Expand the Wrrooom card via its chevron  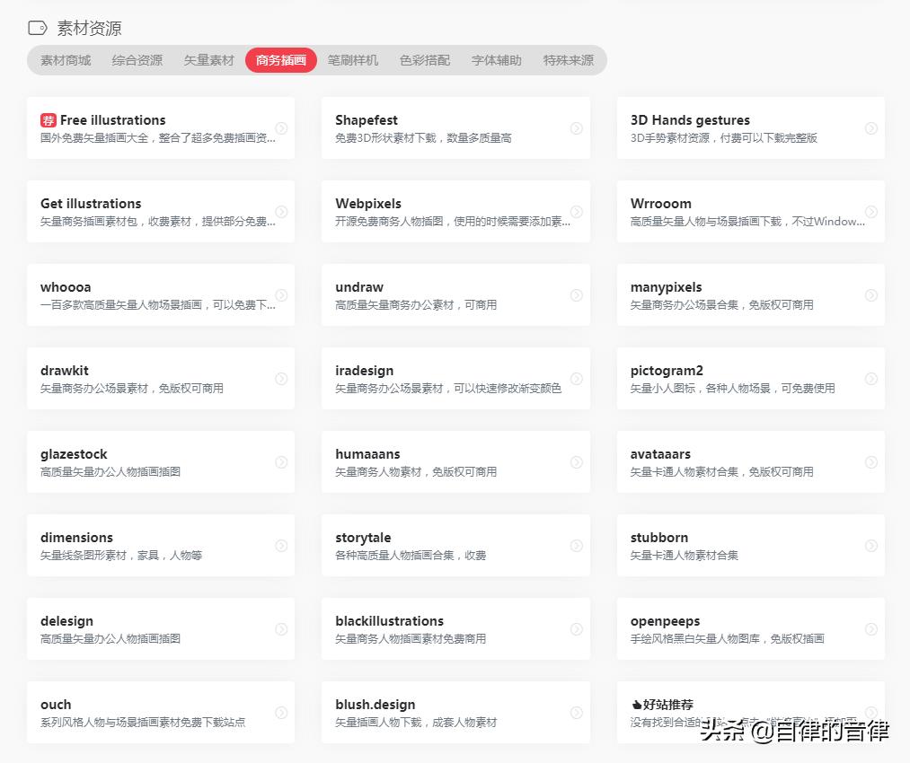tap(870, 212)
